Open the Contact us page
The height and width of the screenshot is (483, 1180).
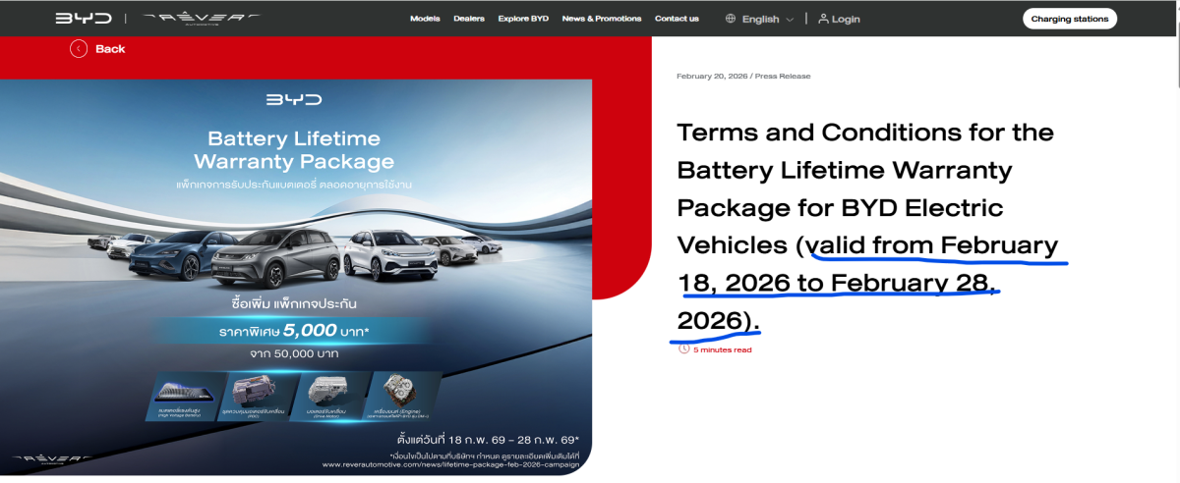[677, 19]
